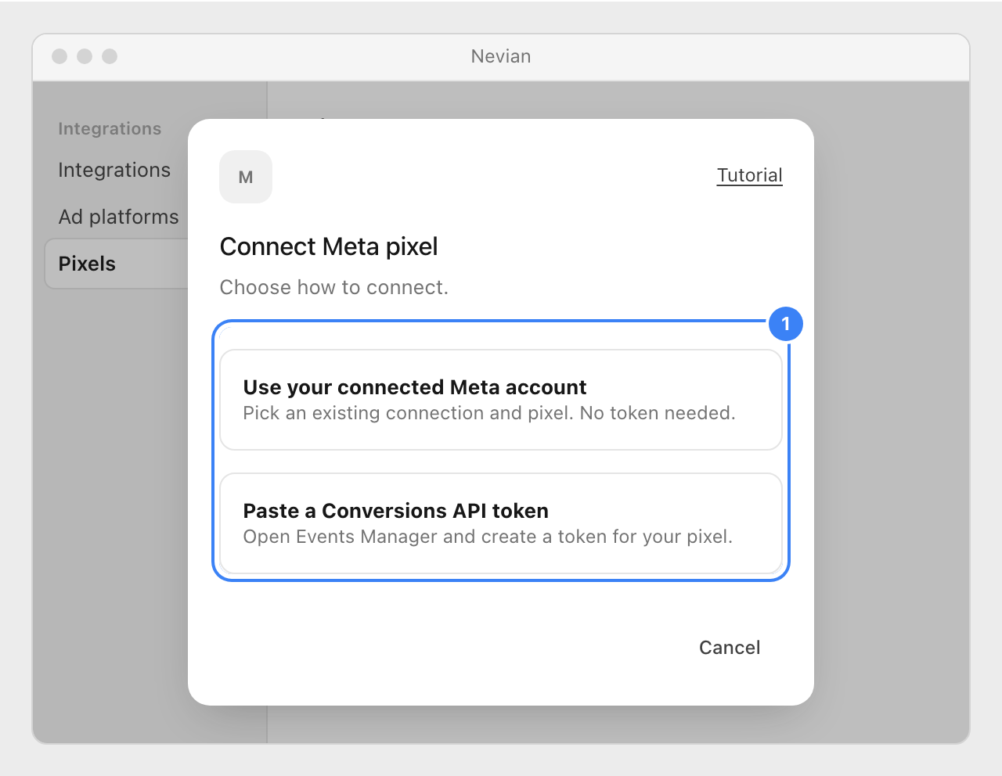Go to Ad platforms in sidebar
This screenshot has height=776, width=1002.
118,217
